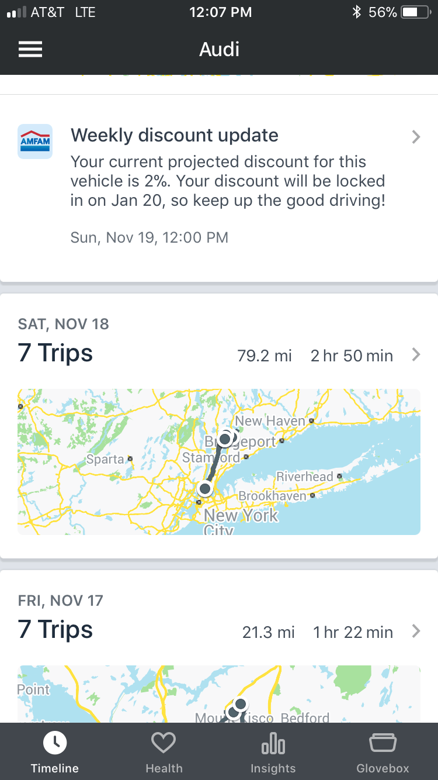Open the hamburger menu
438x780 pixels.
pyautogui.click(x=30, y=50)
